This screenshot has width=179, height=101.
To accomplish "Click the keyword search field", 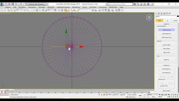I will 120,4.
